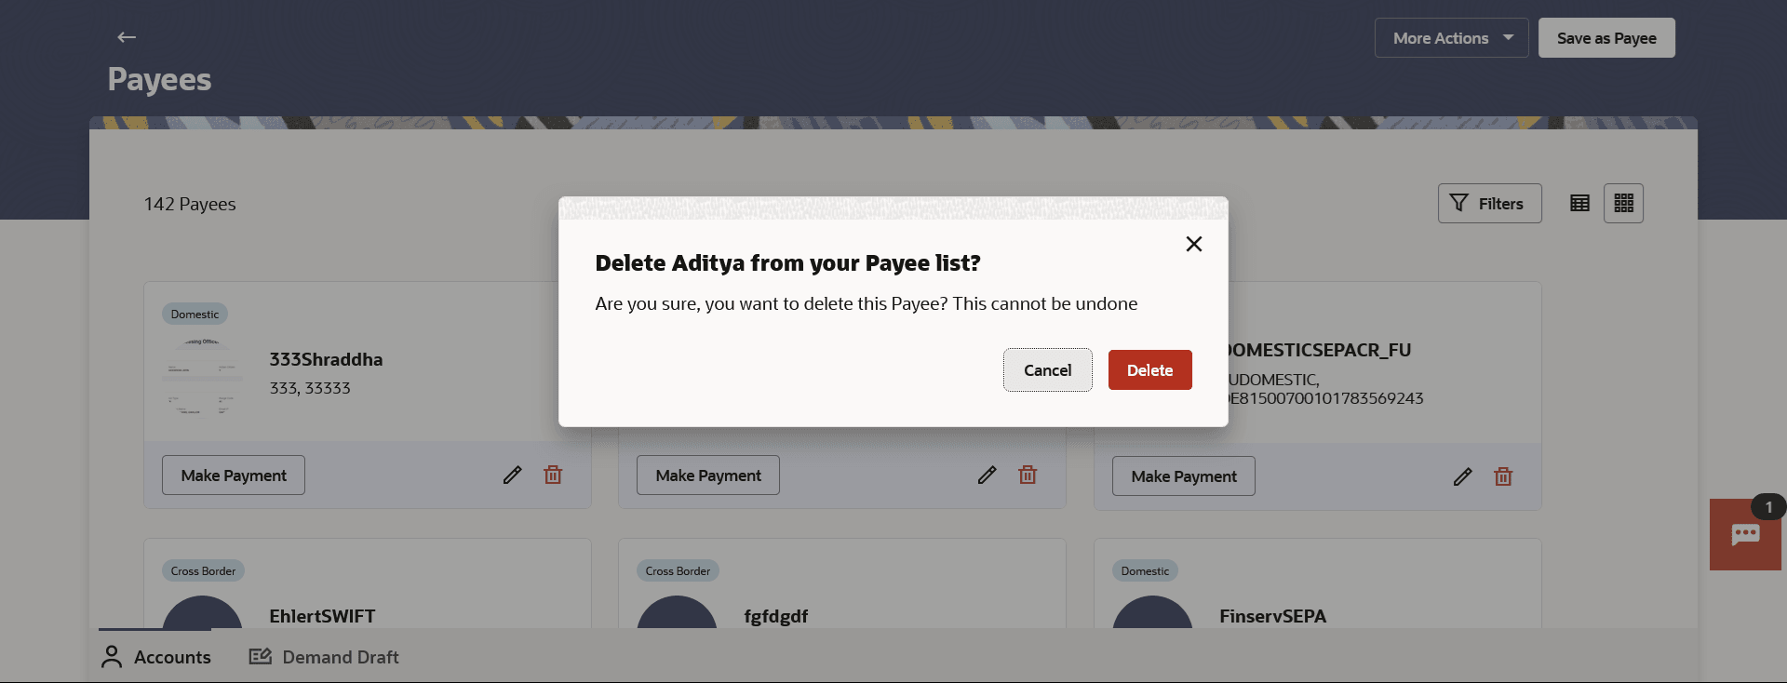Close the delete confirmation dialog with X

1194,244
